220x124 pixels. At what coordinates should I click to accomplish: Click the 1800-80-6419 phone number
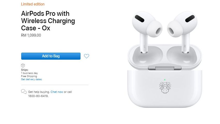point(38,96)
